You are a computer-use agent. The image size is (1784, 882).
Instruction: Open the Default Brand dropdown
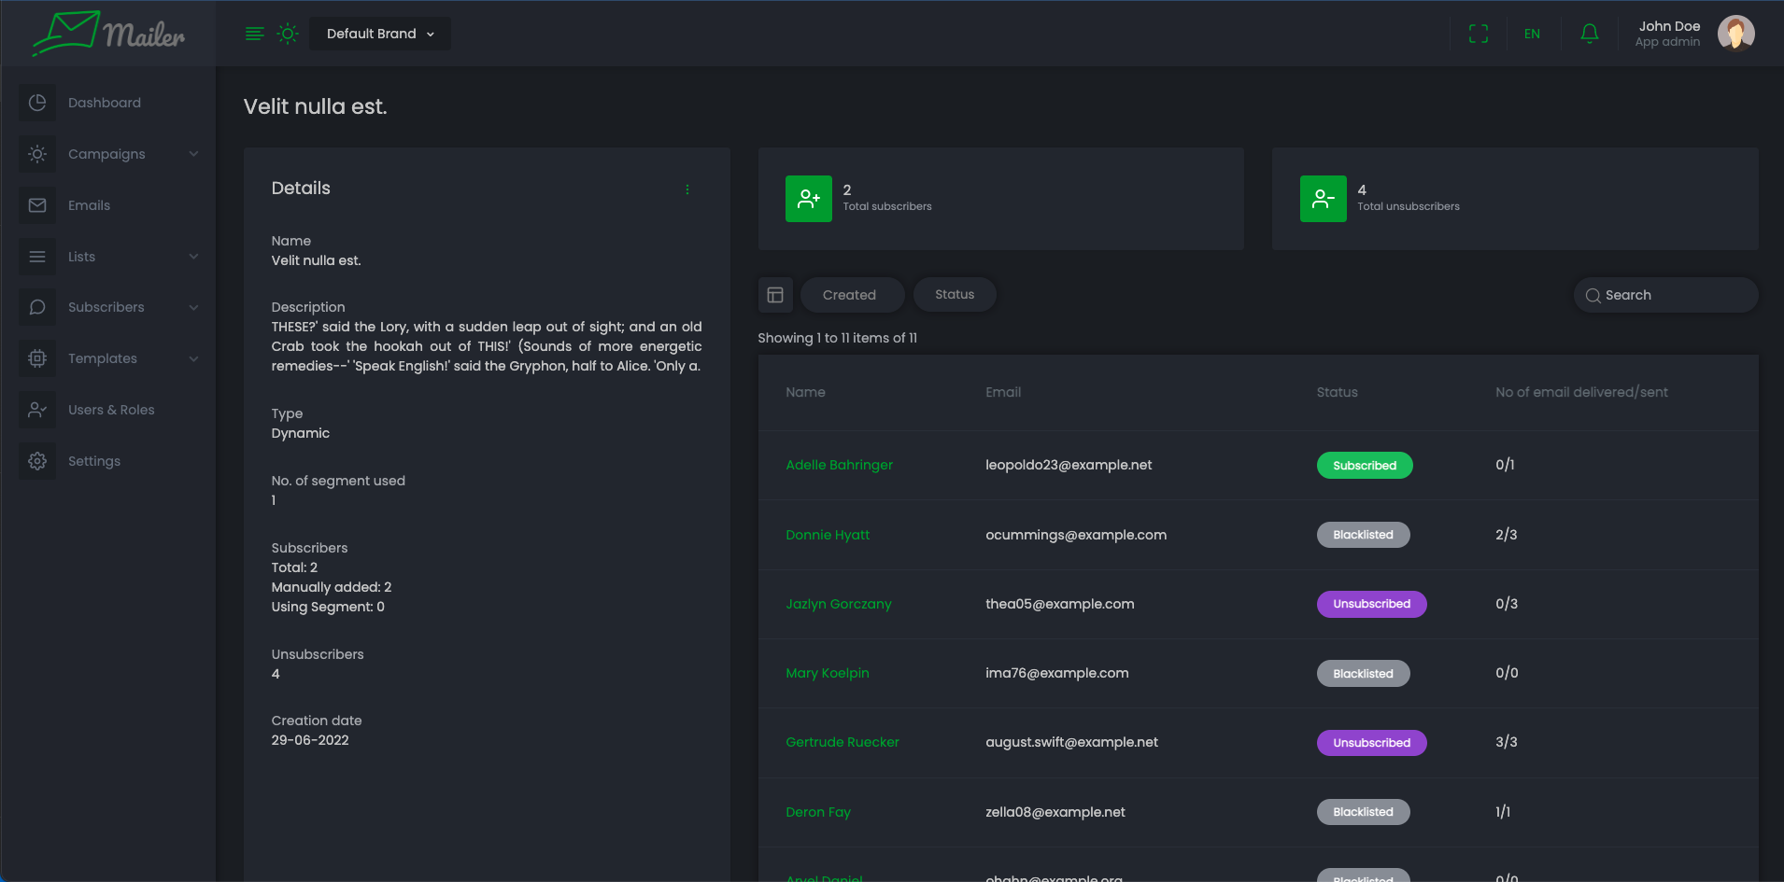click(379, 34)
